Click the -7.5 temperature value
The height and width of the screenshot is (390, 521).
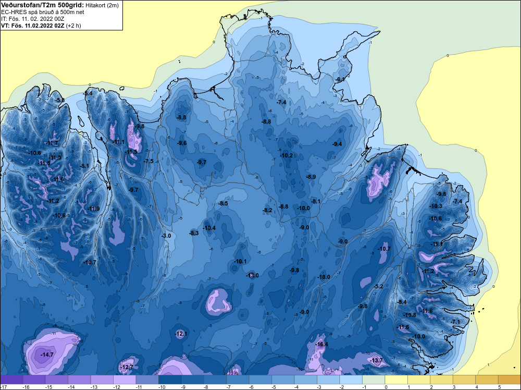tap(148, 161)
